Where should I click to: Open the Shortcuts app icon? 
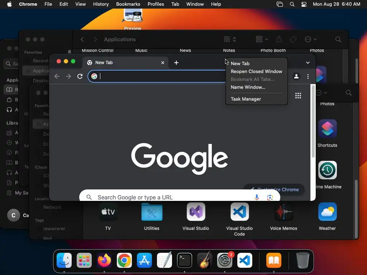pos(327,129)
